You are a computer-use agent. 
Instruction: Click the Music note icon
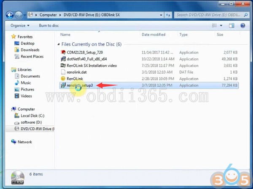click(17, 83)
